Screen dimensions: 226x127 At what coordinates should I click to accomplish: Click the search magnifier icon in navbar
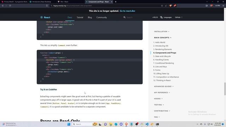coord(124,17)
